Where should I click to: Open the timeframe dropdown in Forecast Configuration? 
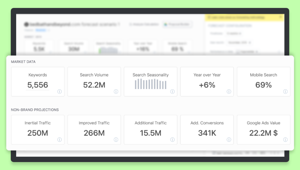point(234,33)
